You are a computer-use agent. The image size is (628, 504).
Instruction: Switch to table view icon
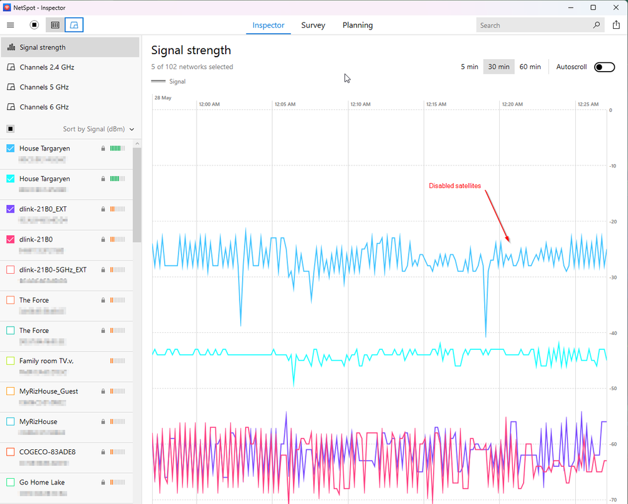55,25
